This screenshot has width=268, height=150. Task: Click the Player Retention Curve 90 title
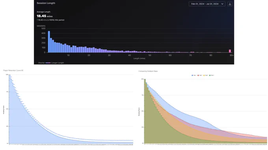(13, 70)
